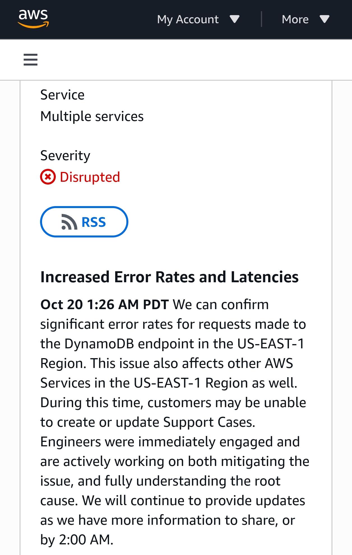This screenshot has height=555, width=352.
Task: Click the Severity field label
Action: click(x=65, y=155)
